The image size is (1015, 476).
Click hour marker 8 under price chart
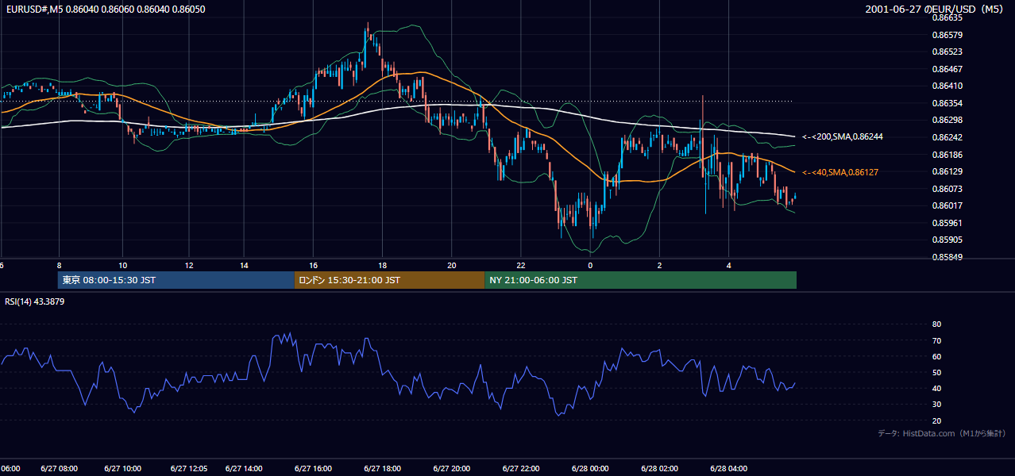tap(58, 266)
